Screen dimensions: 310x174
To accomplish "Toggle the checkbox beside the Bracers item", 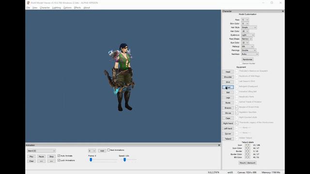I will [x=237, y=107].
